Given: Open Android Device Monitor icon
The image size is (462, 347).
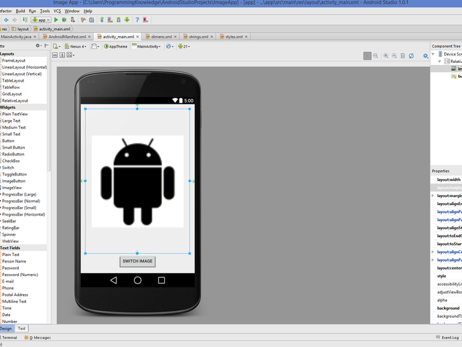Looking at the screenshot, I should 127,19.
